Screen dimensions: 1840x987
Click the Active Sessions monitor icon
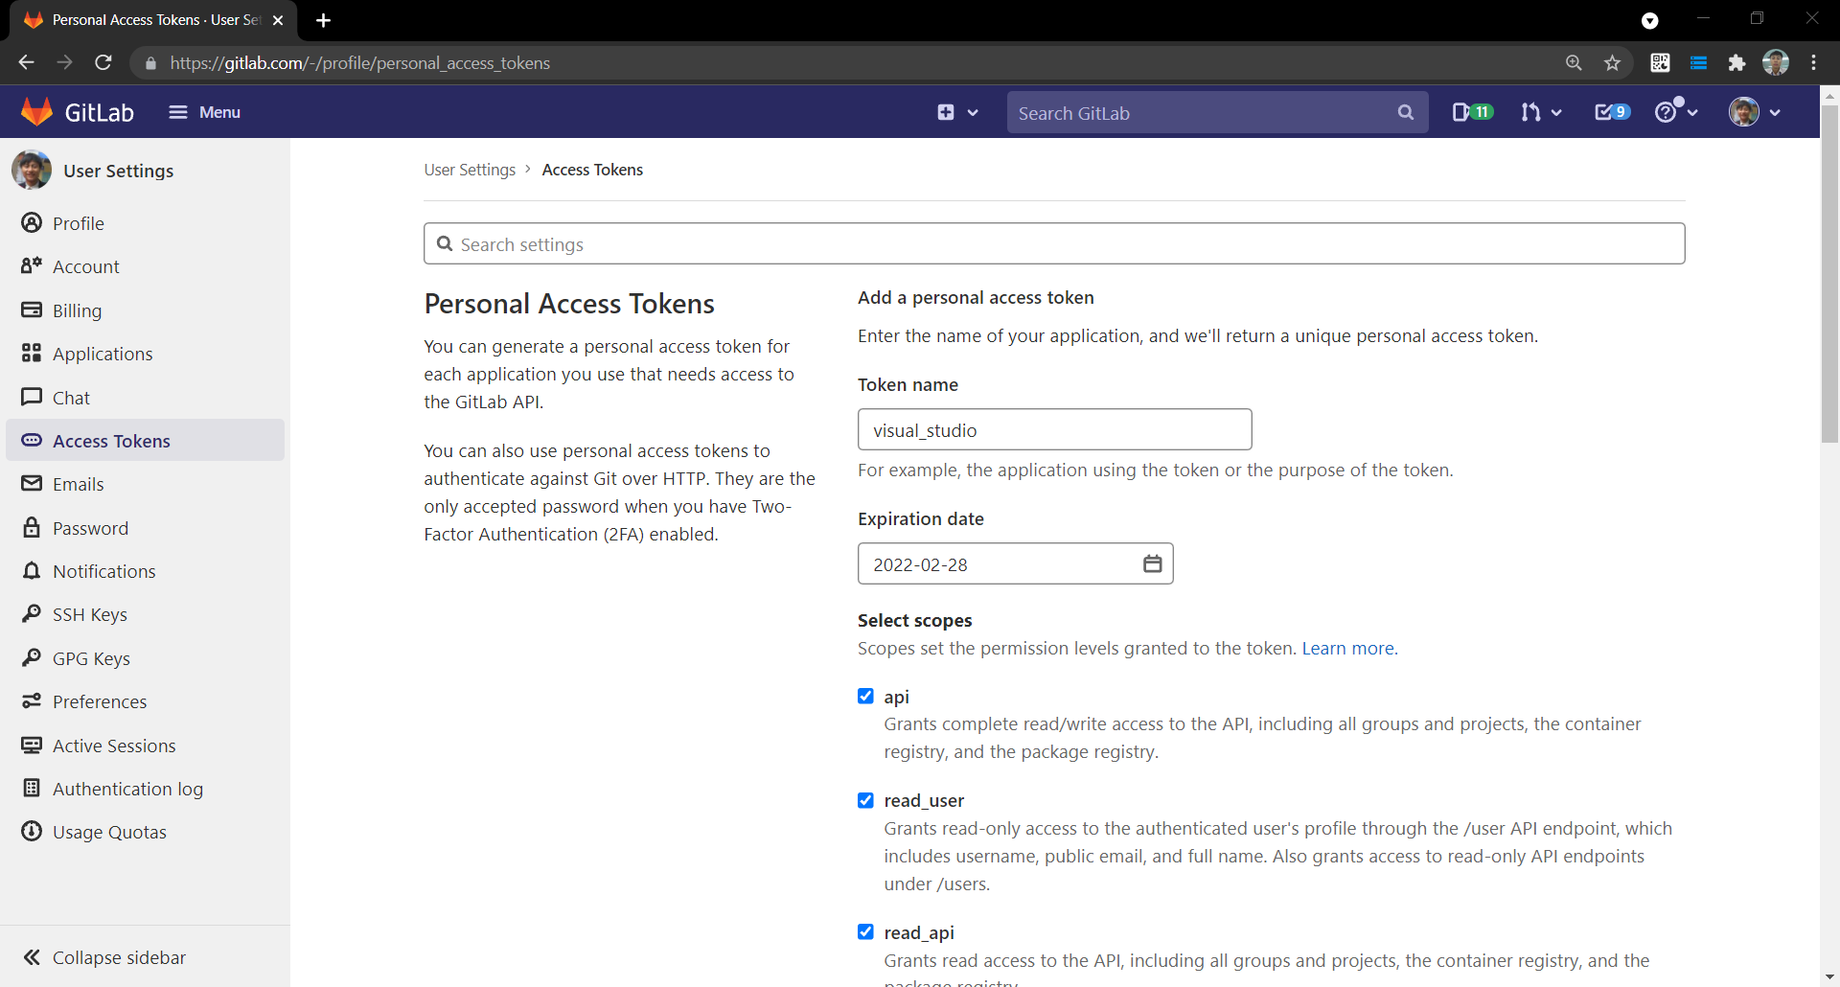(x=32, y=745)
